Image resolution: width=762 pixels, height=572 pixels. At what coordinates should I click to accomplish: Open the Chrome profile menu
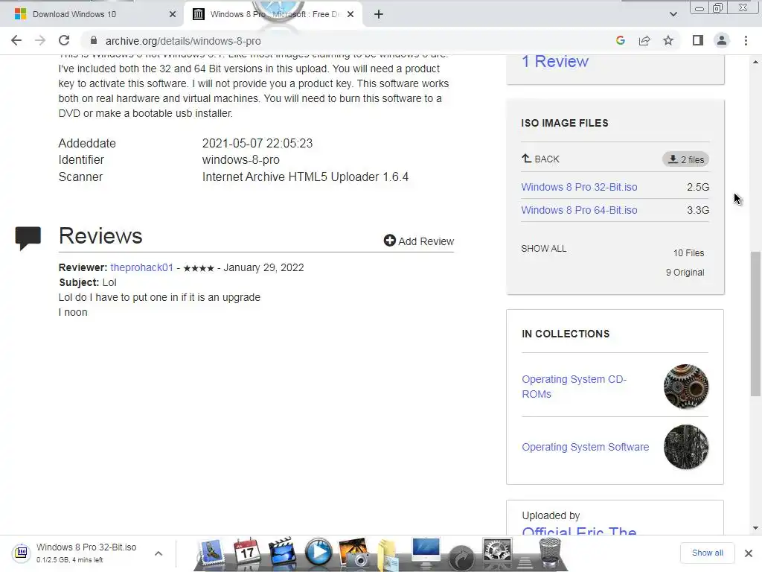click(722, 40)
